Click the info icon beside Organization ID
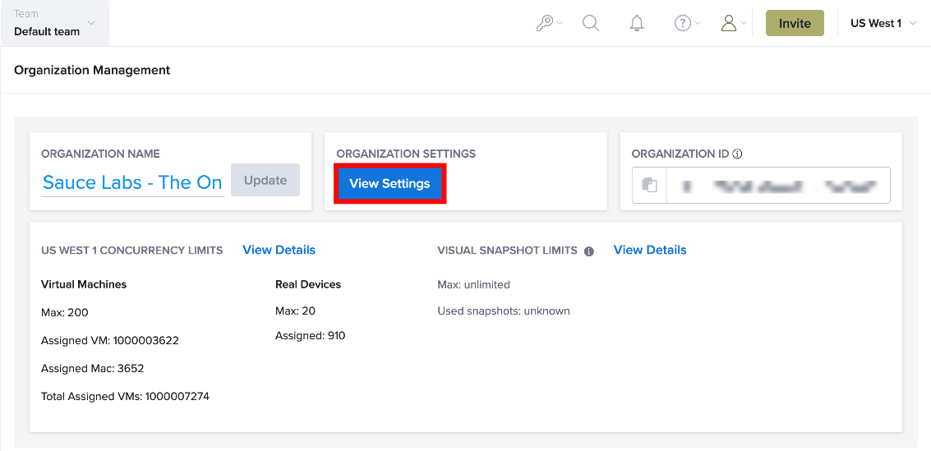The image size is (931, 451). (x=737, y=154)
